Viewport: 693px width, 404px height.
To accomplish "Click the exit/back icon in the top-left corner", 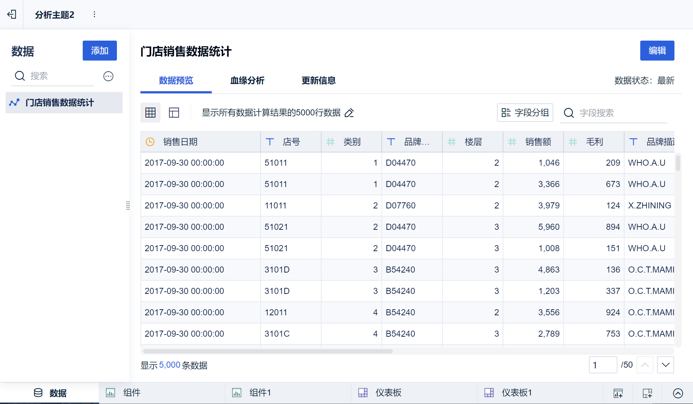I will point(12,14).
